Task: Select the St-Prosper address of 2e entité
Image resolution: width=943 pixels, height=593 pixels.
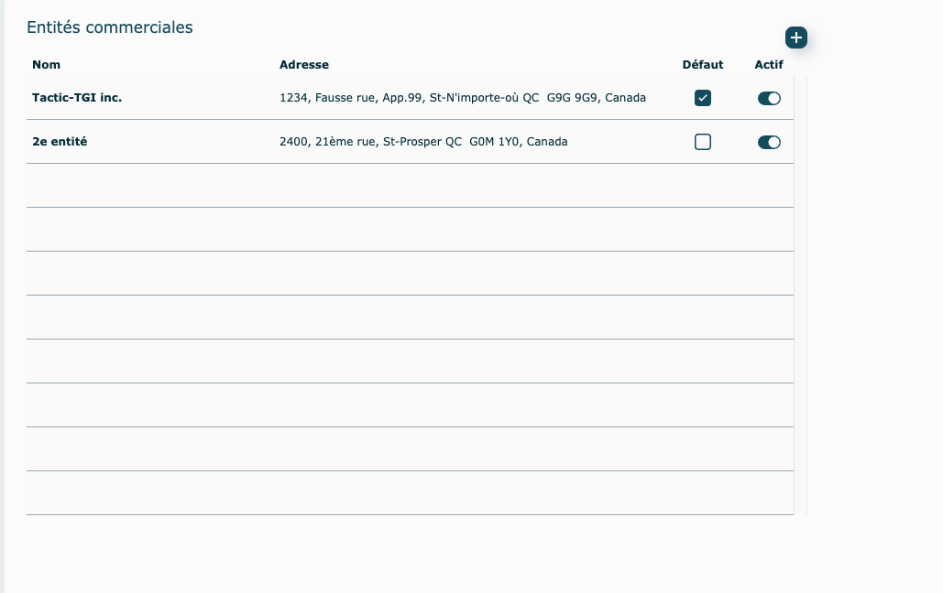Action: pos(422,142)
